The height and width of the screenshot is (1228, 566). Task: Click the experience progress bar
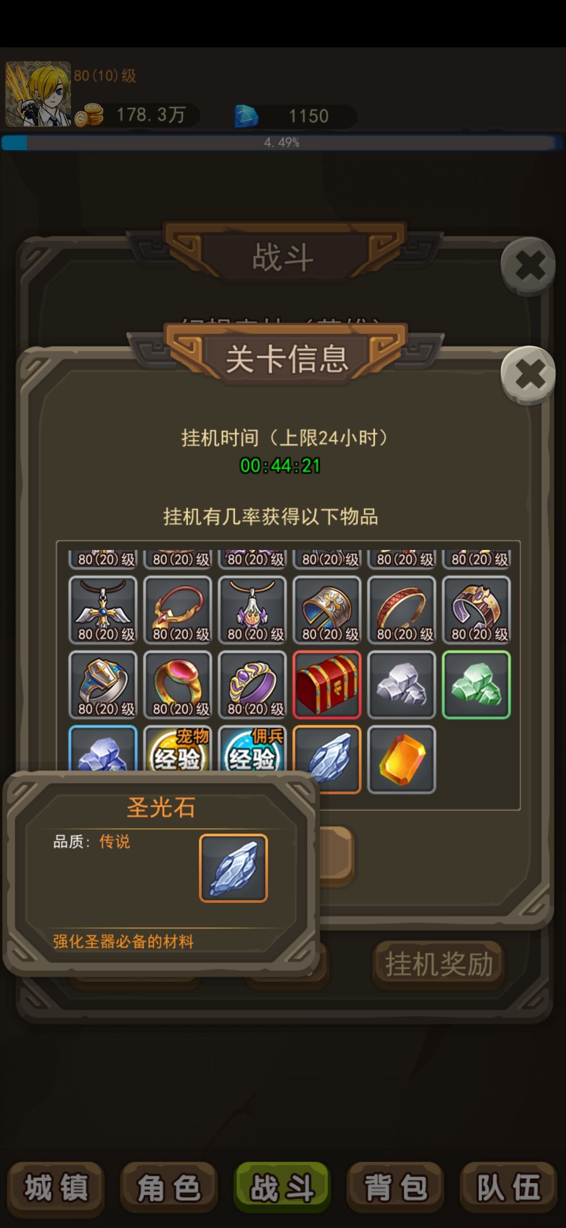tap(282, 143)
